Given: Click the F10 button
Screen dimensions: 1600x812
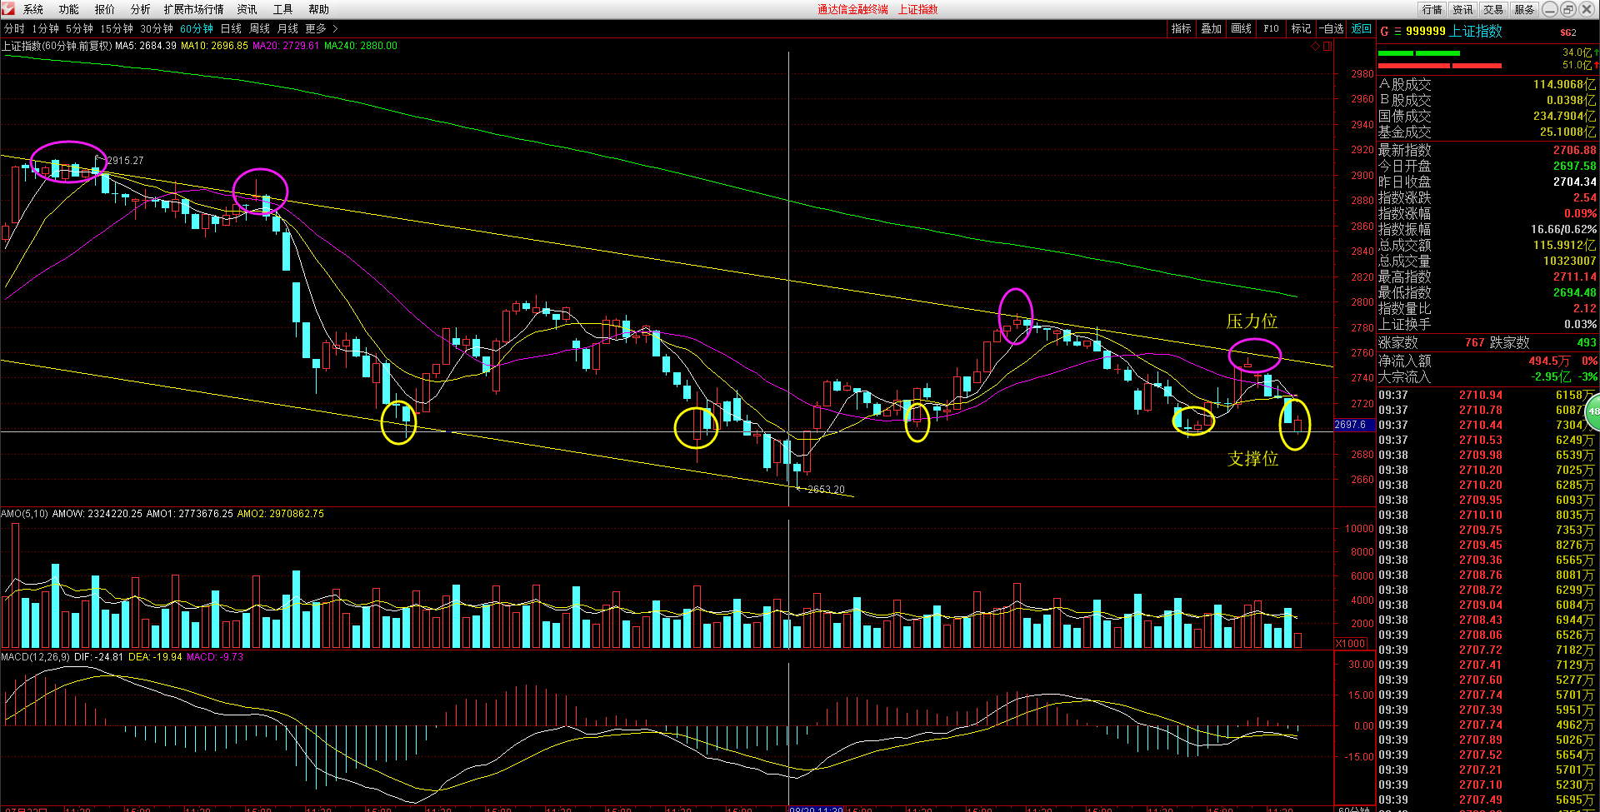Looking at the screenshot, I should [x=1272, y=29].
